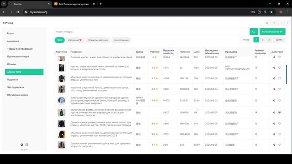292x164 pixels.
Task: Open Робот in the sidebar
Action: tap(24, 33)
